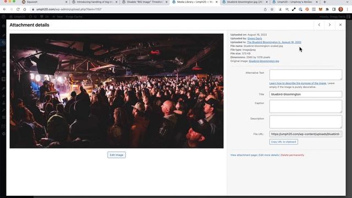The image size is (352, 198).
Task: Click the concert crowd image preview
Action: pyautogui.click(x=117, y=91)
